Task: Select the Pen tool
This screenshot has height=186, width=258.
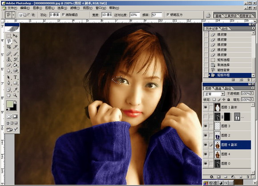Action: (9, 83)
